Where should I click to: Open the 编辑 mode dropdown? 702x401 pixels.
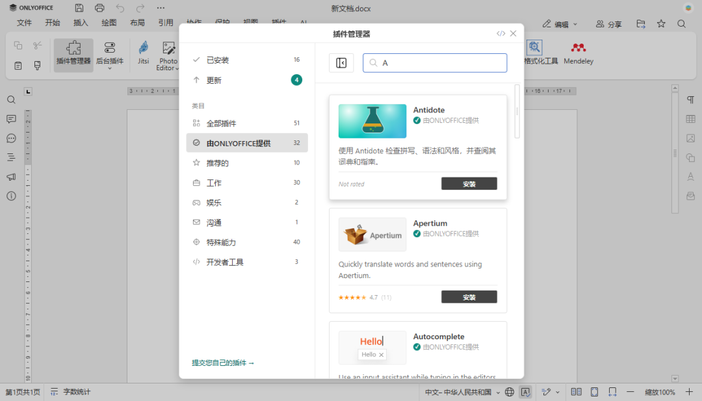pyautogui.click(x=560, y=24)
